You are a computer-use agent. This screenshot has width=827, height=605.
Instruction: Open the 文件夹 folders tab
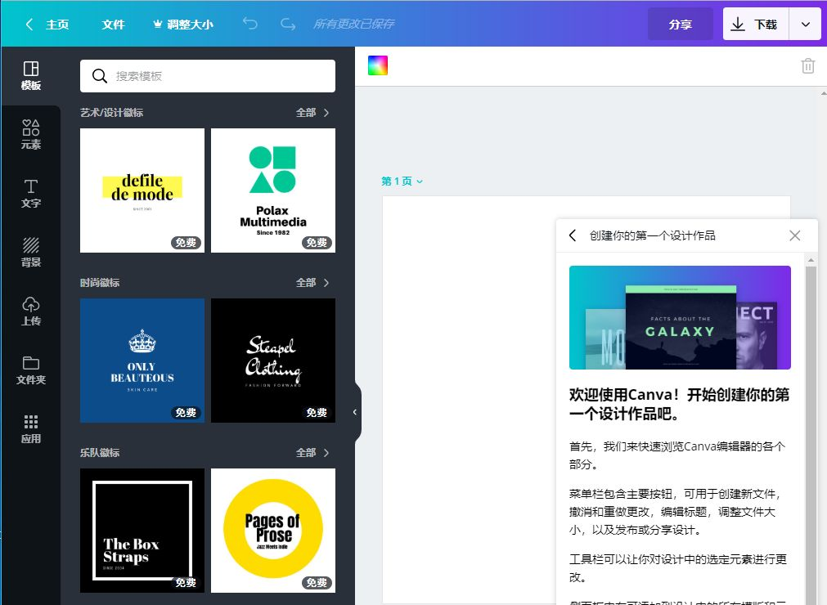tap(30, 370)
